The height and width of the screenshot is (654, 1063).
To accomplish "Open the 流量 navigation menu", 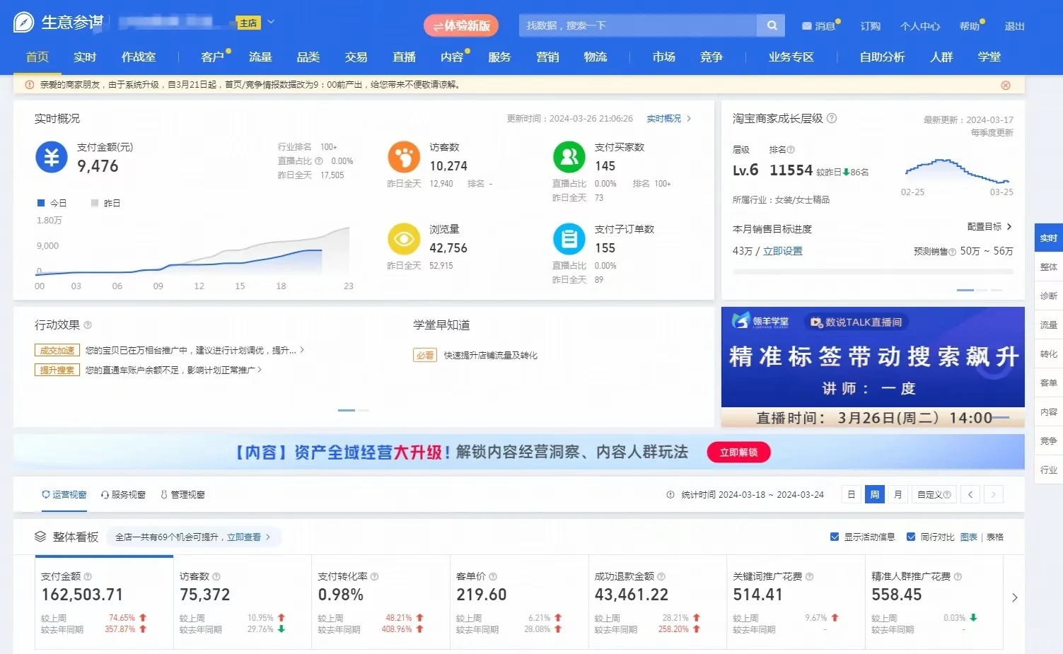I will click(x=260, y=57).
